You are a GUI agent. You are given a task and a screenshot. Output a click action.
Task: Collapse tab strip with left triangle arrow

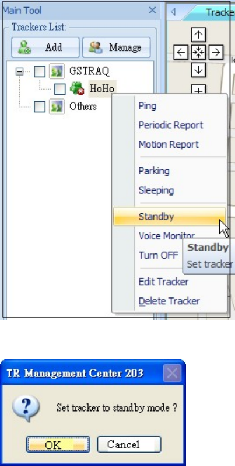[x=173, y=12]
